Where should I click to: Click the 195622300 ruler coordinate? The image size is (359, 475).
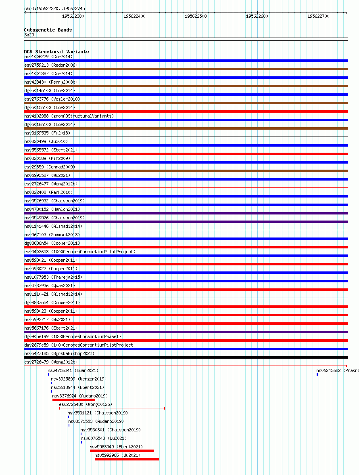pos(73,16)
